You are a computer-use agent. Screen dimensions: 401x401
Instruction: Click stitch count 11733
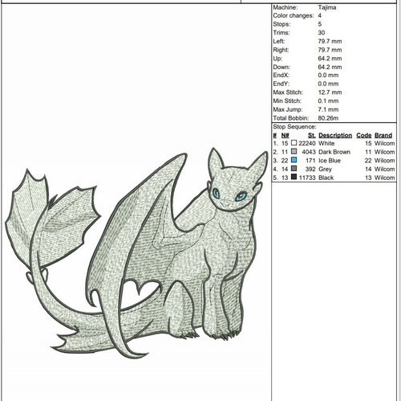point(307,178)
